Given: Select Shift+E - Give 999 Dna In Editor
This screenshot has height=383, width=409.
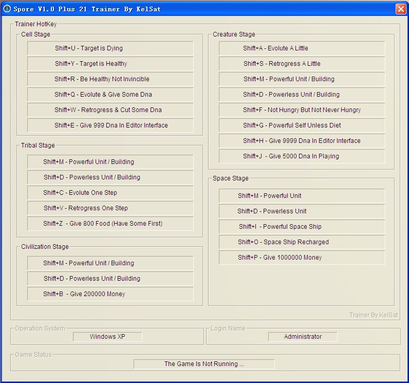Looking at the screenshot, I should tap(110, 125).
